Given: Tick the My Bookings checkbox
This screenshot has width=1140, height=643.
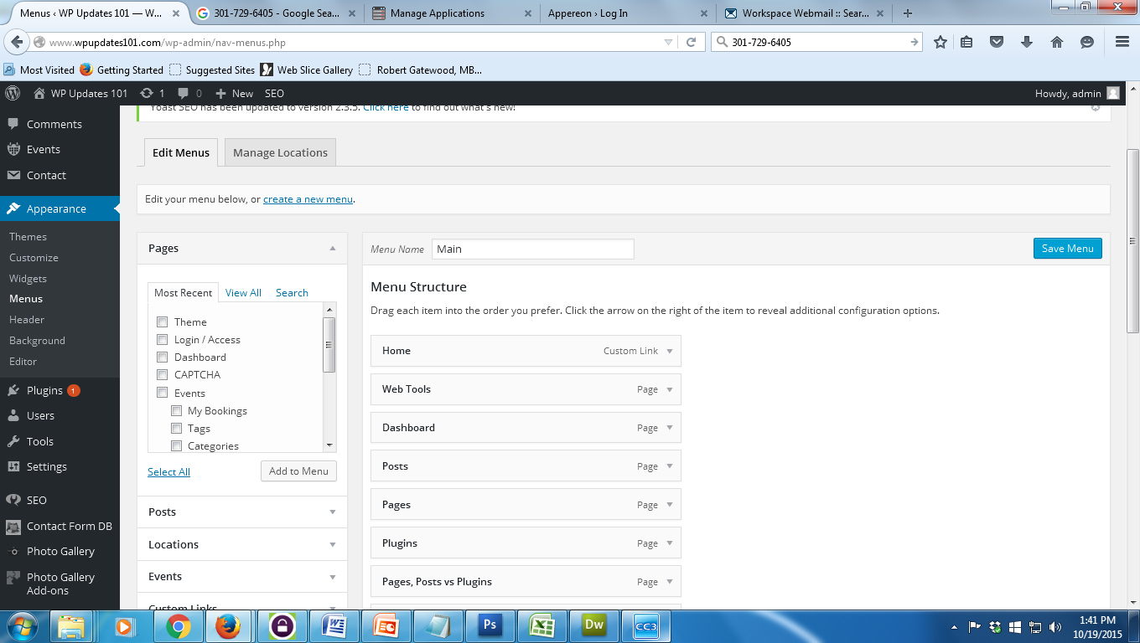Looking at the screenshot, I should point(176,410).
